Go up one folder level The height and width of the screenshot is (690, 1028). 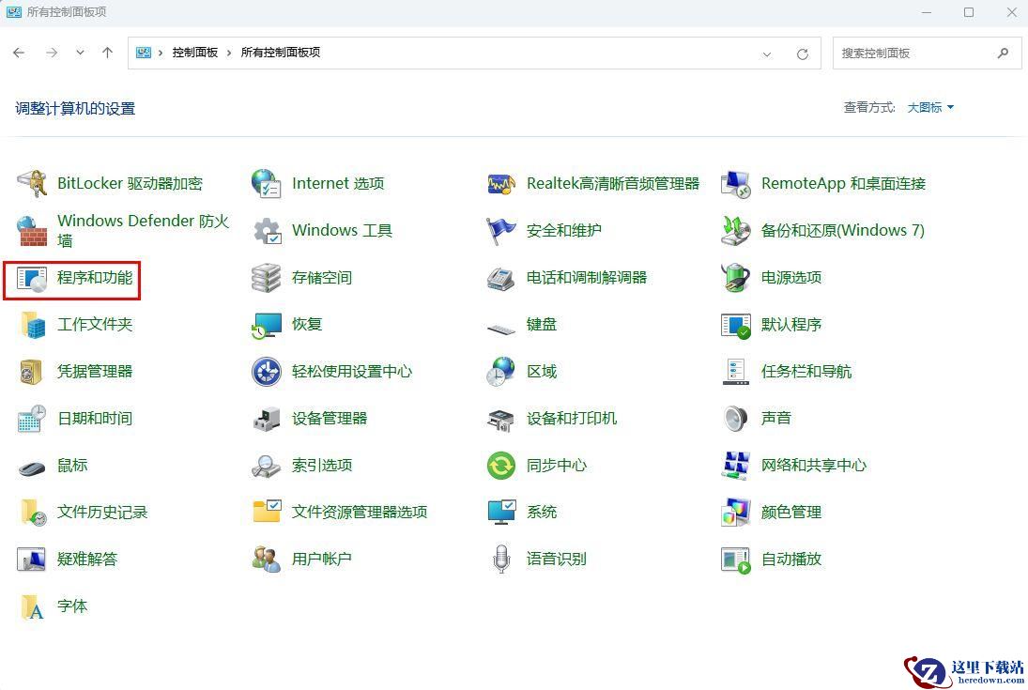coord(107,54)
